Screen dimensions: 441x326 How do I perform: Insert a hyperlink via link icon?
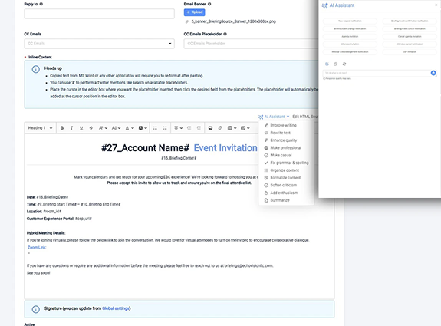(x=220, y=128)
